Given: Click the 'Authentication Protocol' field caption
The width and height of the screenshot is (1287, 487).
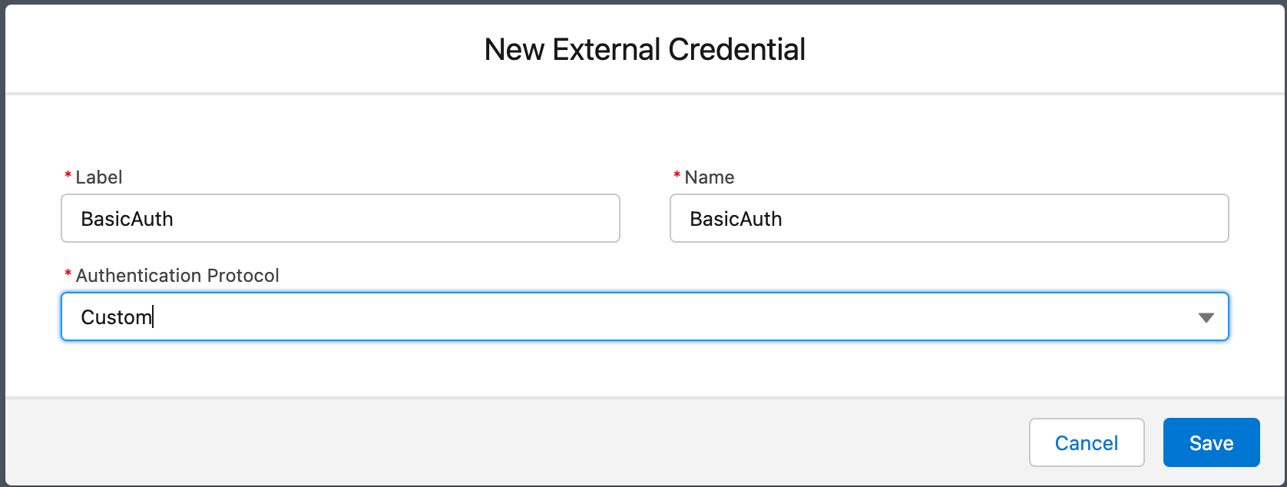Looking at the screenshot, I should click(177, 276).
